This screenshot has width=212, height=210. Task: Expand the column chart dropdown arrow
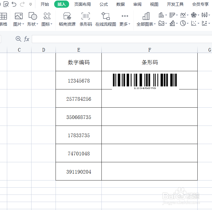(166, 15)
